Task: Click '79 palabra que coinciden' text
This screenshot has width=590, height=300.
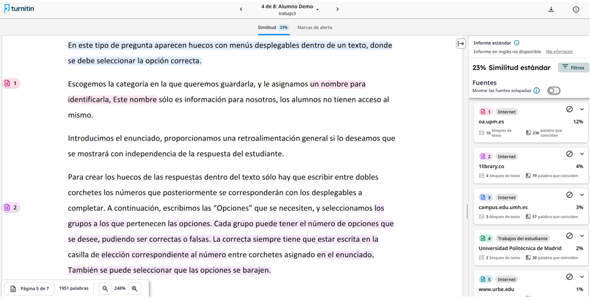Action: tap(552, 176)
